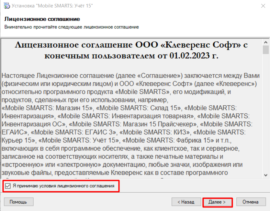Viewport: 270px width, 211px height.
Task: Click the label "Я принимаю условия лицензионного соглашения"
Action: (x=63, y=186)
